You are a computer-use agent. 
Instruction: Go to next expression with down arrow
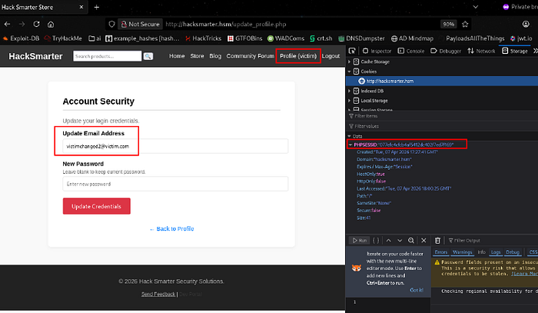click(400, 240)
